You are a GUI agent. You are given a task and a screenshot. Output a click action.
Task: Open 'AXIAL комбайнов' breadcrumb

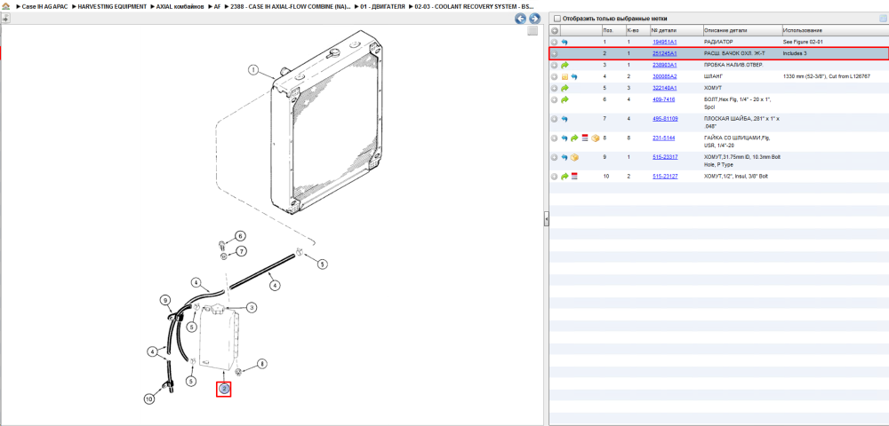pos(180,6)
